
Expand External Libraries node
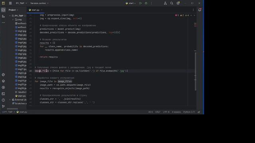pyautogui.click(x=10, y=100)
